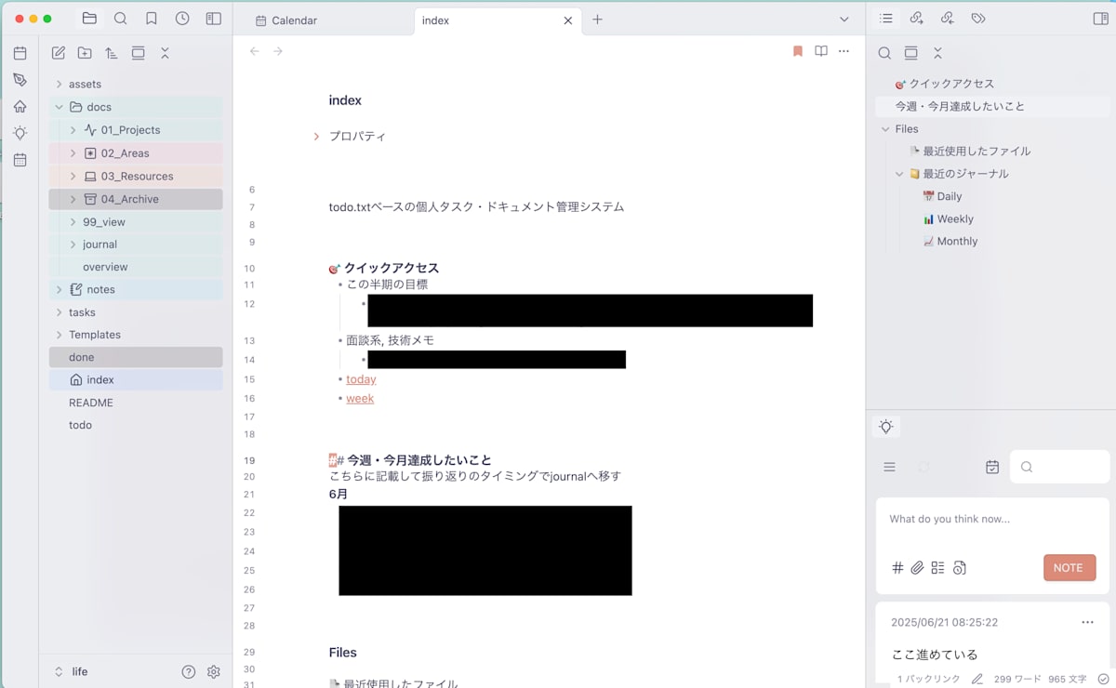The height and width of the screenshot is (688, 1116).
Task: Toggle the right sidebar panel
Action: [1100, 19]
